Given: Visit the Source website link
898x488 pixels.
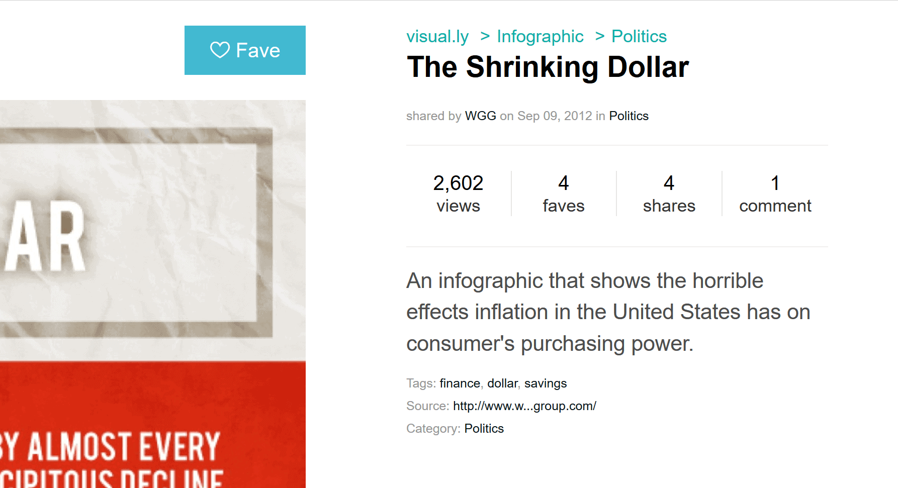Looking at the screenshot, I should (524, 406).
